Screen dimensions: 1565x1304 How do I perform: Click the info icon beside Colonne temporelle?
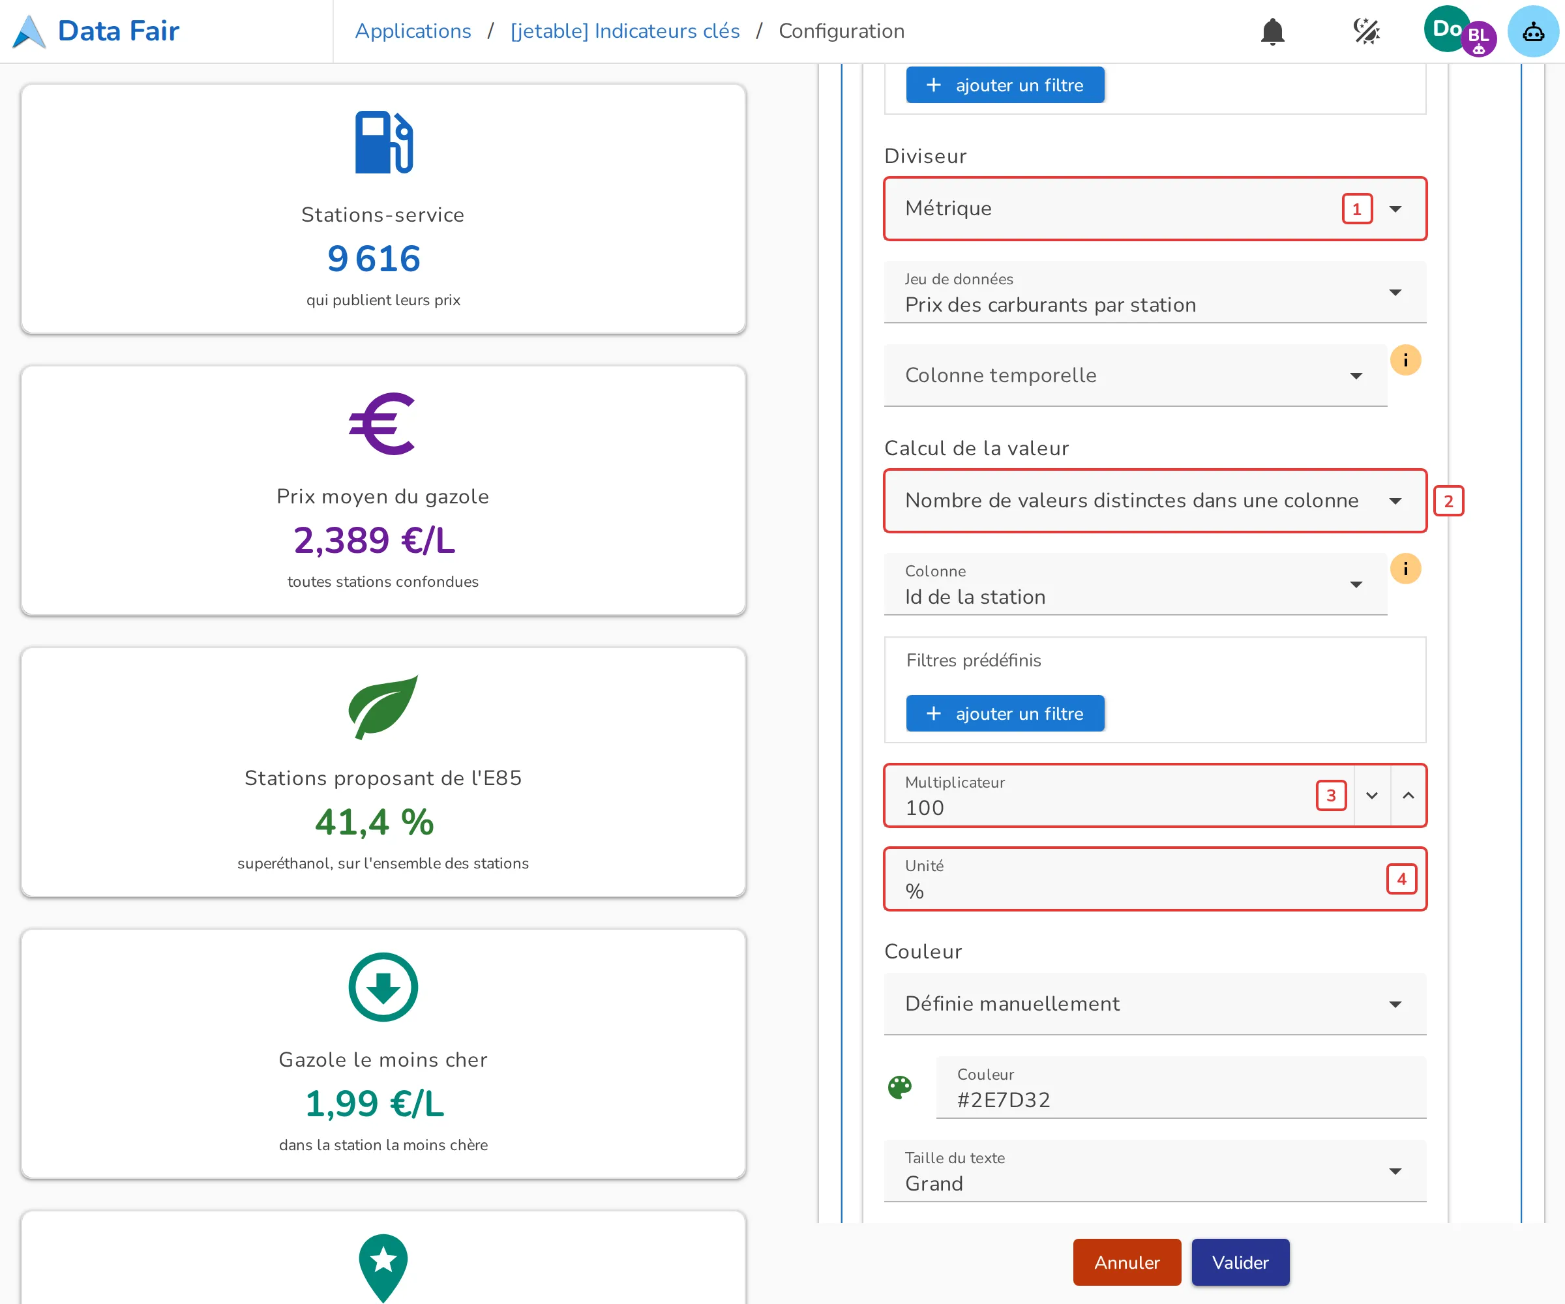coord(1405,361)
